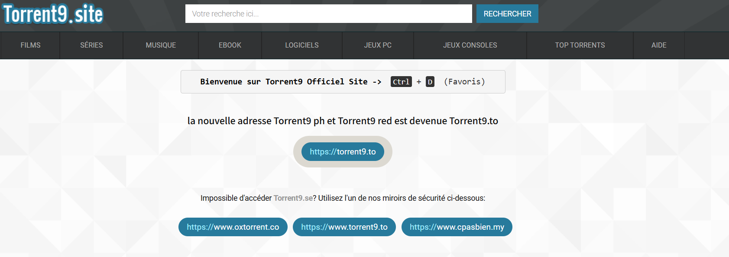729x257 pixels.
Task: Open the SÉRIES menu
Action: [91, 45]
